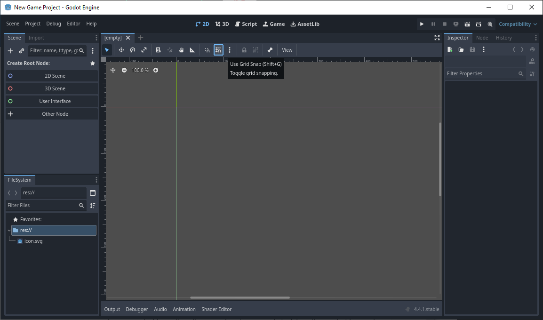The width and height of the screenshot is (543, 320).
Task: Toggle distraction-free mode
Action: 437,38
